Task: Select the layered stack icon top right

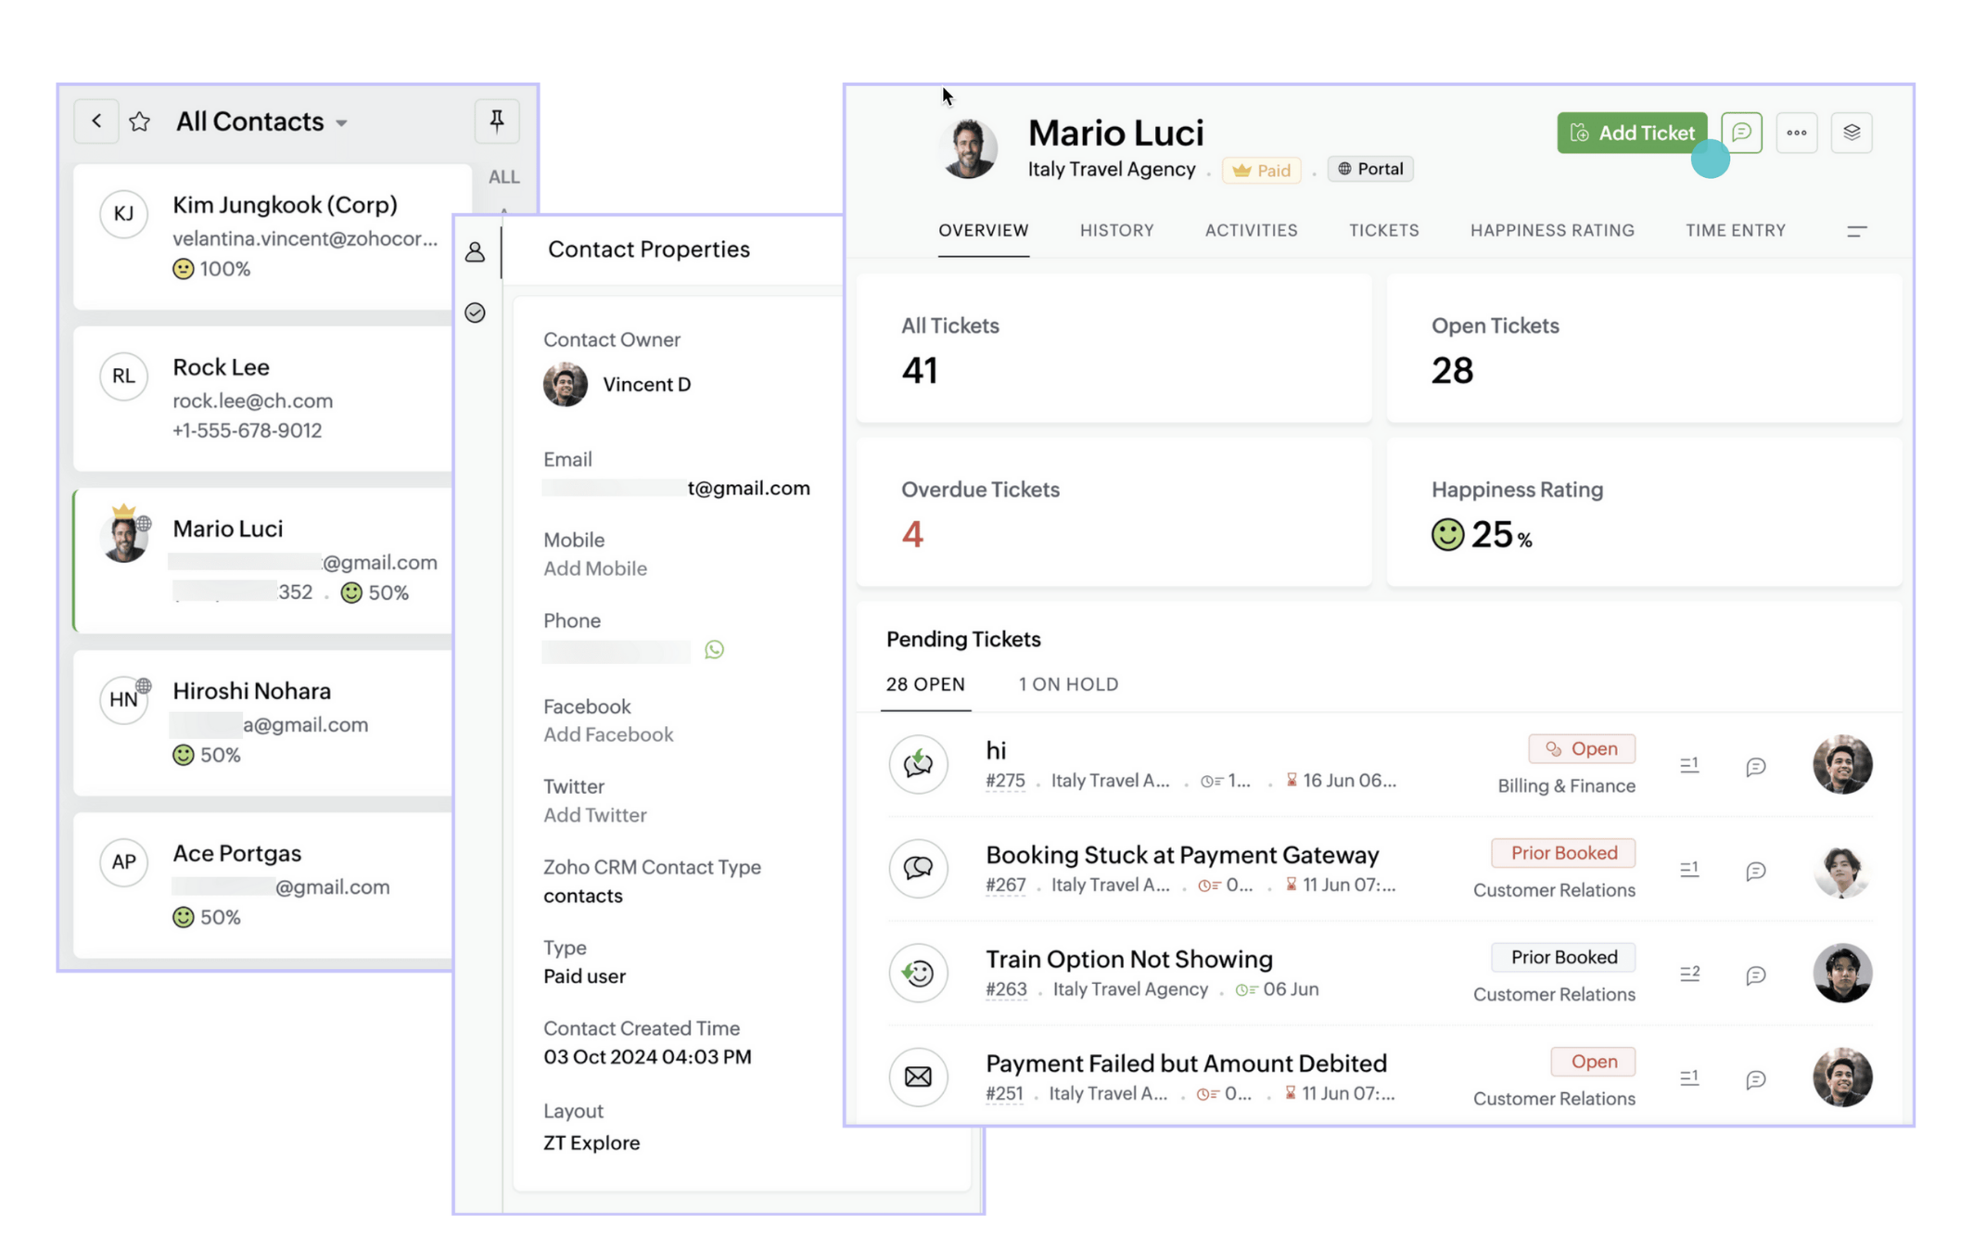Action: [x=1852, y=133]
